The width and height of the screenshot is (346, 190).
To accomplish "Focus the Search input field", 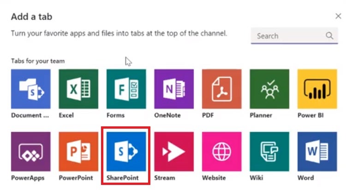I will click(294, 36).
